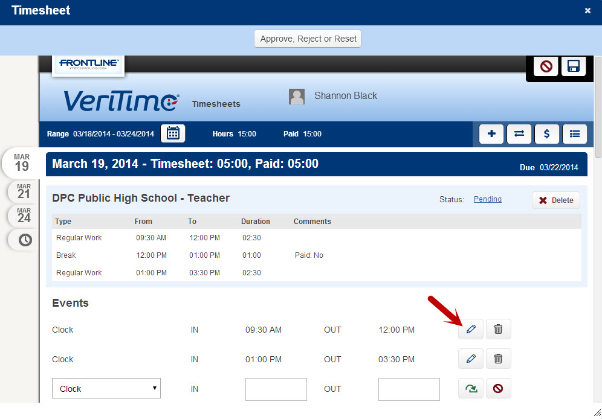Edit the 01:00 PM clock event
602x419 pixels.
(x=471, y=359)
